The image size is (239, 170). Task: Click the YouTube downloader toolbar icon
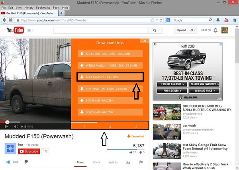tap(226, 20)
